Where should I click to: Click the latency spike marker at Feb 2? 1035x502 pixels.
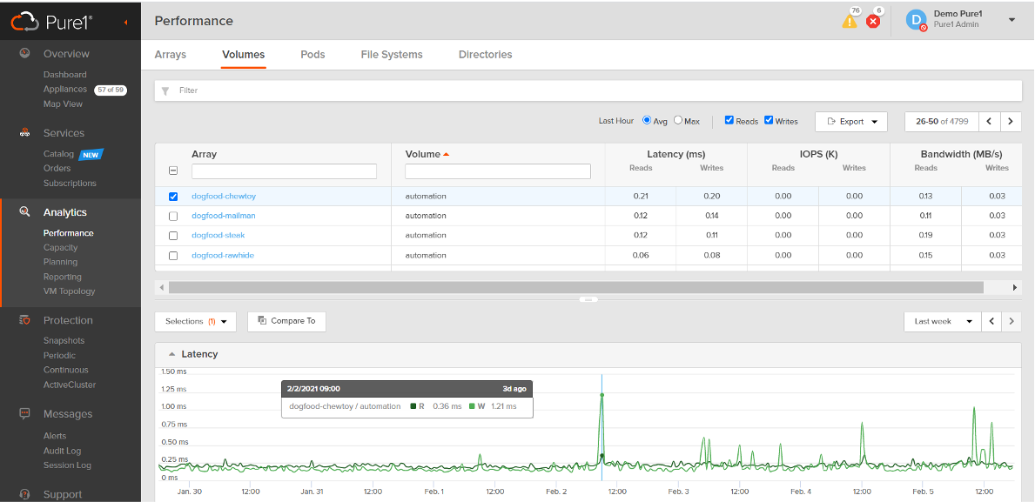(602, 395)
